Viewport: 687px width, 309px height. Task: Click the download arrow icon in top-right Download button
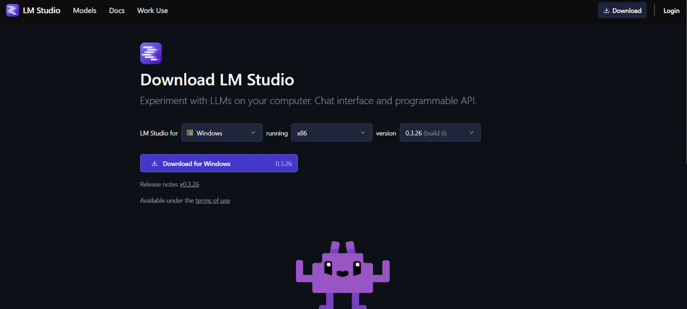(x=606, y=11)
